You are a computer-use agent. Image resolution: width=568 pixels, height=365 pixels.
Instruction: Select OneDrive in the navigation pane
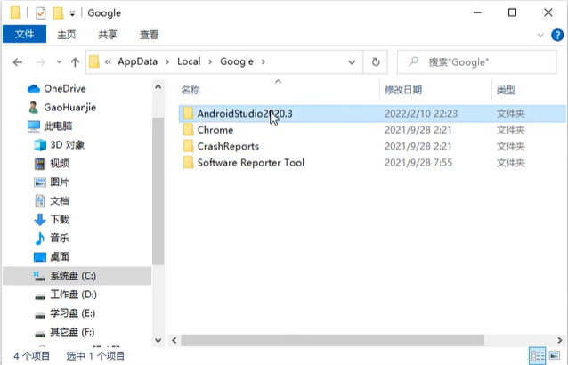(64, 89)
